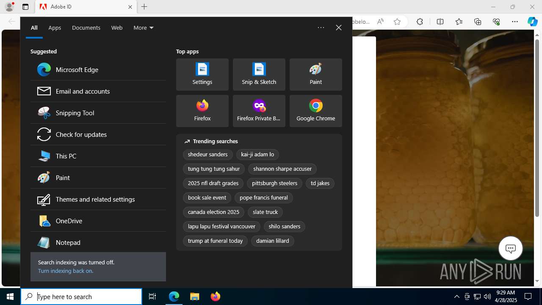542x305 pixels.
Task: Search trending shedeur sanders
Action: (207, 155)
